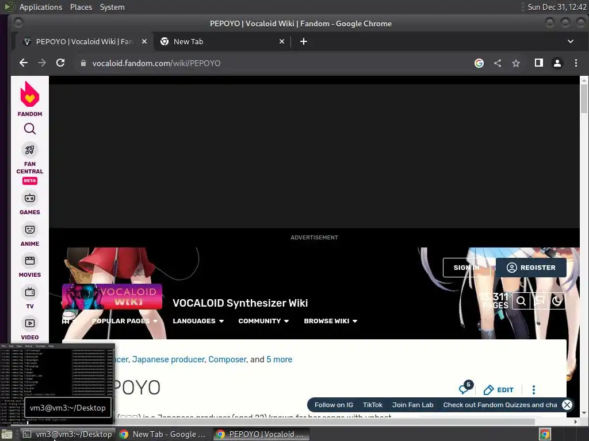Open Check out Fandom Quizzes link
The height and width of the screenshot is (441, 589).
(500, 405)
